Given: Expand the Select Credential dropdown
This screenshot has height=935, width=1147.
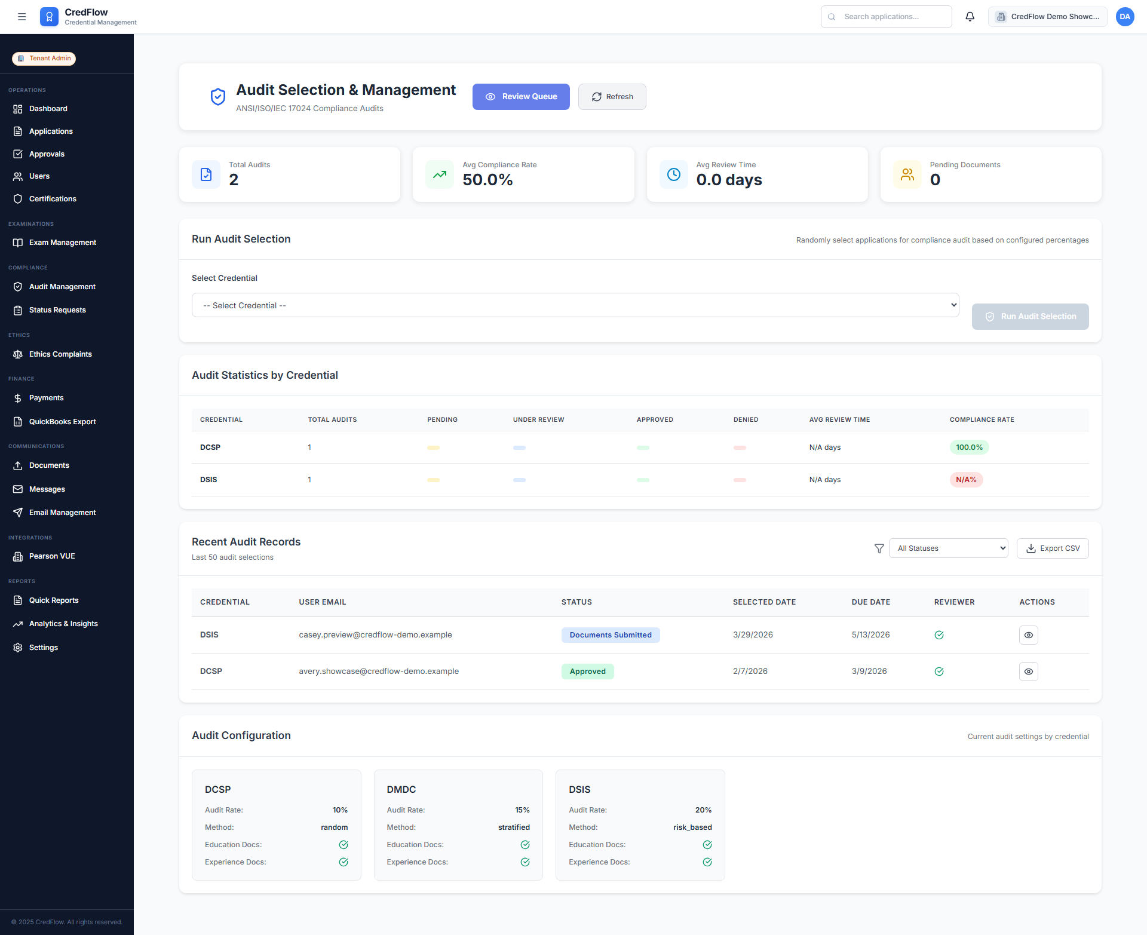Looking at the screenshot, I should coord(575,305).
